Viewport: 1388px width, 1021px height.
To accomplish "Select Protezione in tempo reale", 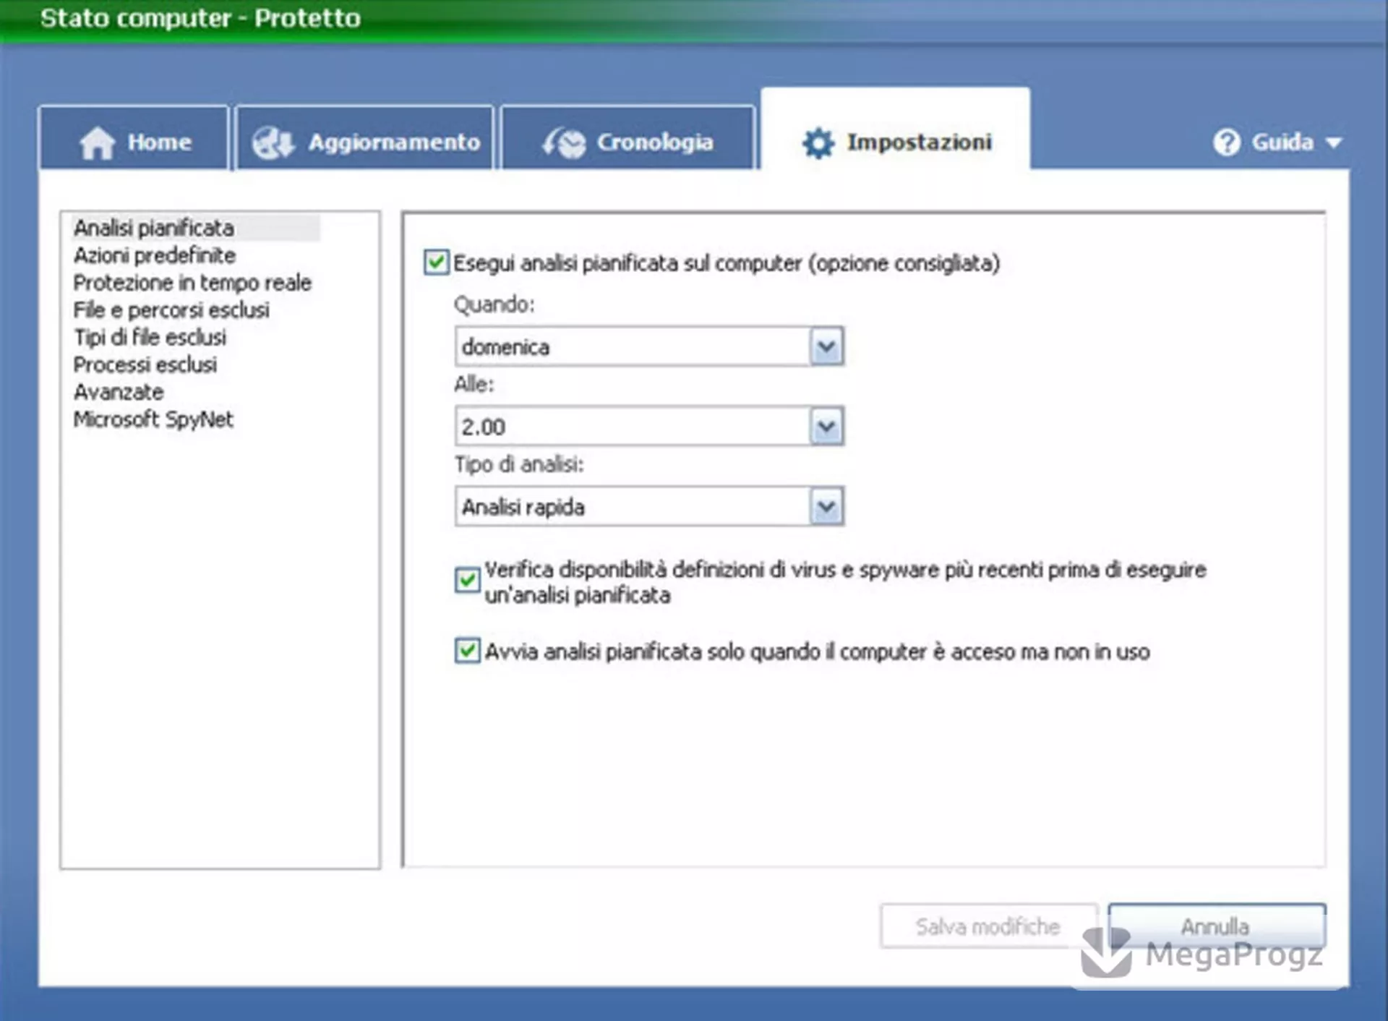I will [x=192, y=283].
